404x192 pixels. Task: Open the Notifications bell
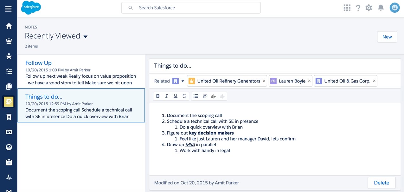(x=381, y=8)
